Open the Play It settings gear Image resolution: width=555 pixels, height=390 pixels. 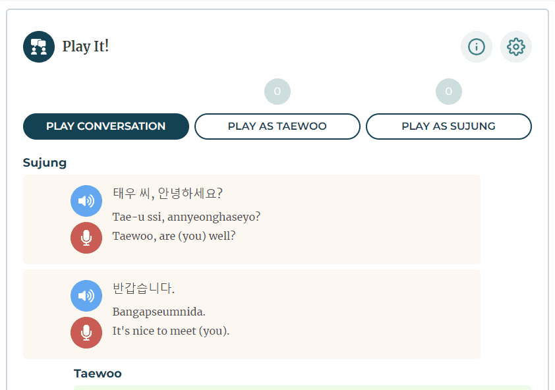click(x=515, y=47)
